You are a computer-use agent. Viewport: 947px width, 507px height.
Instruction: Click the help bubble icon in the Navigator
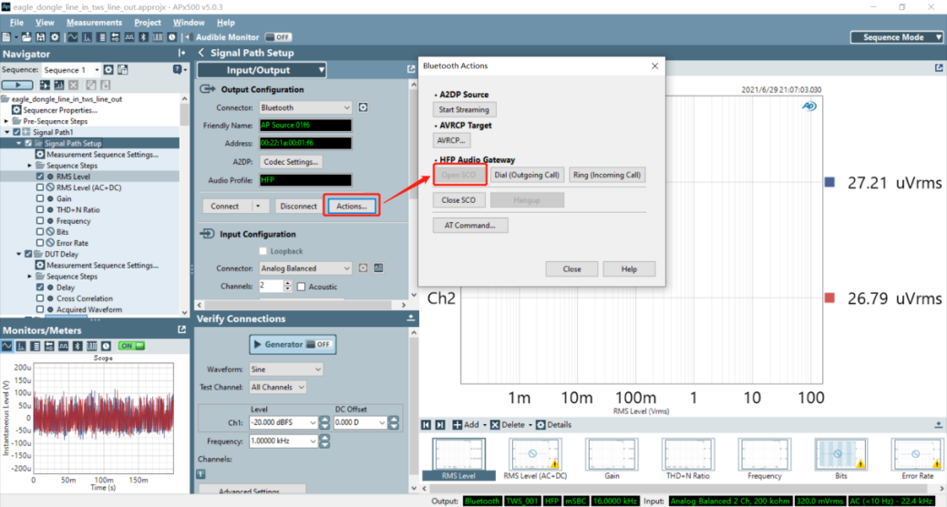click(x=178, y=70)
